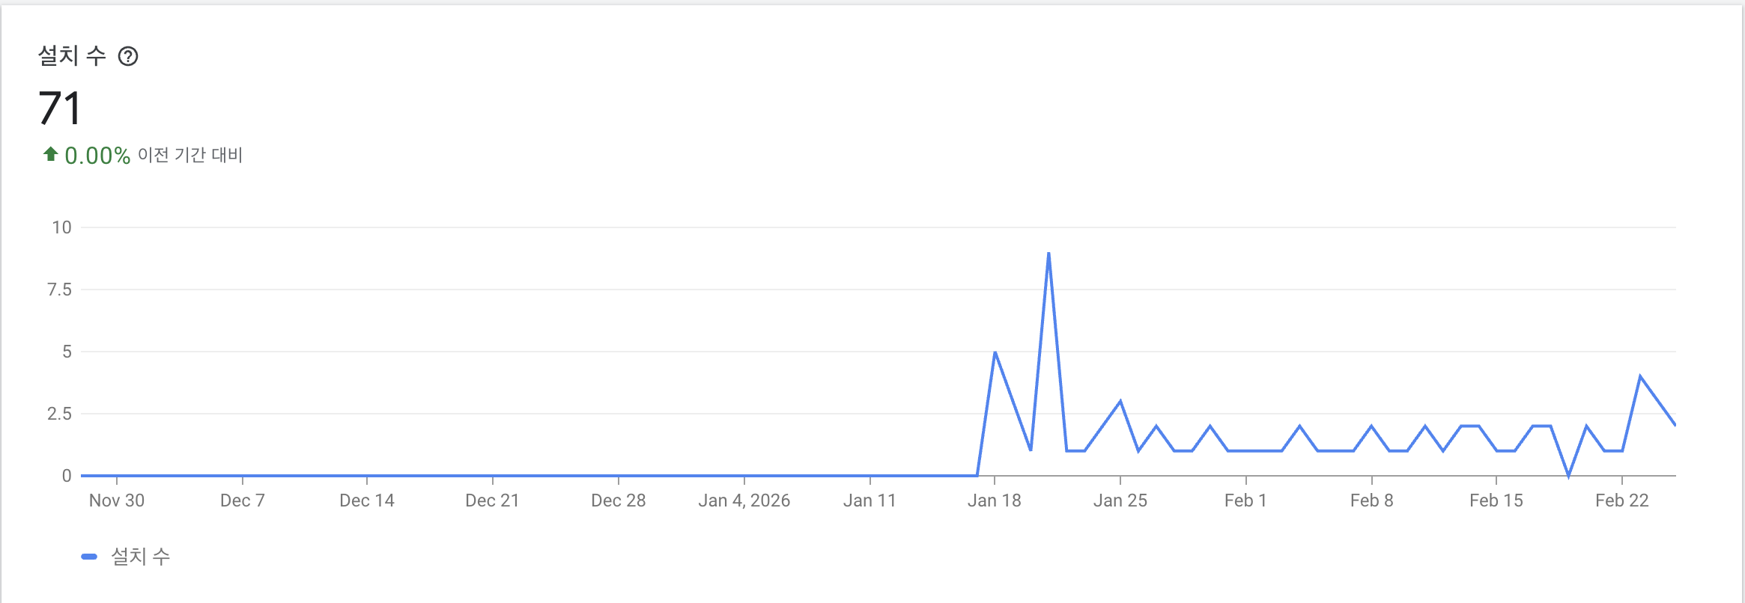Image resolution: width=1745 pixels, height=603 pixels.
Task: Click the Jan 4, 2026 axis label
Action: pos(744,501)
